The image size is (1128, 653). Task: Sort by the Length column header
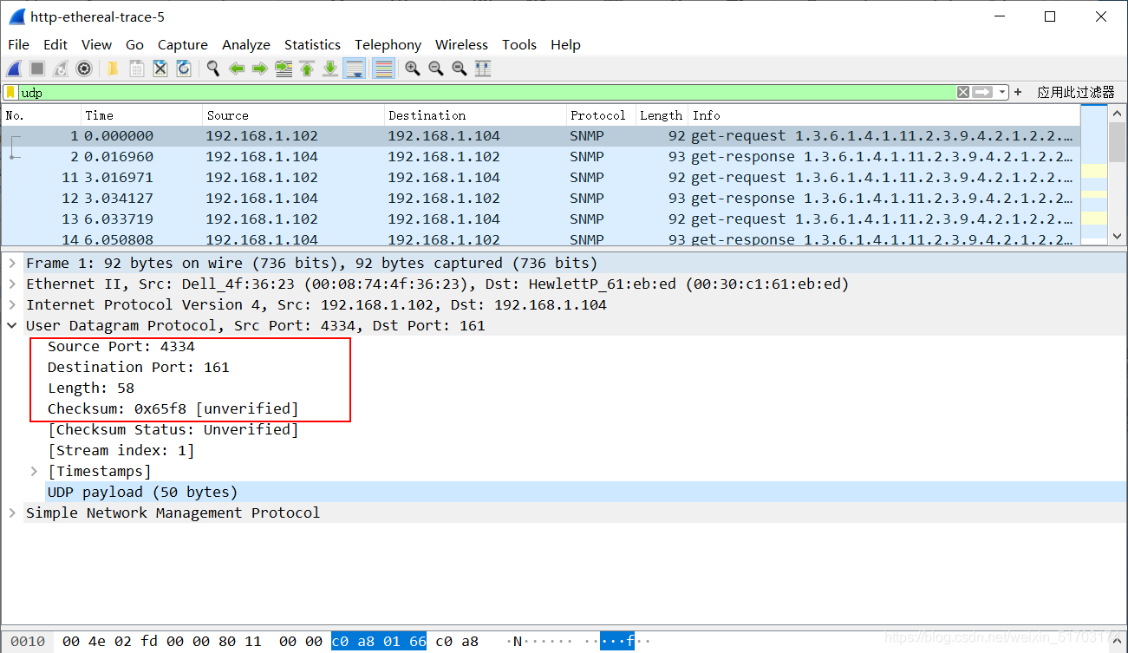click(x=662, y=115)
